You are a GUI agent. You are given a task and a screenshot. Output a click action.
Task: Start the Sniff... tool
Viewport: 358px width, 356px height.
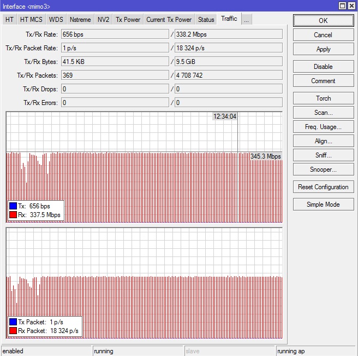click(x=323, y=155)
